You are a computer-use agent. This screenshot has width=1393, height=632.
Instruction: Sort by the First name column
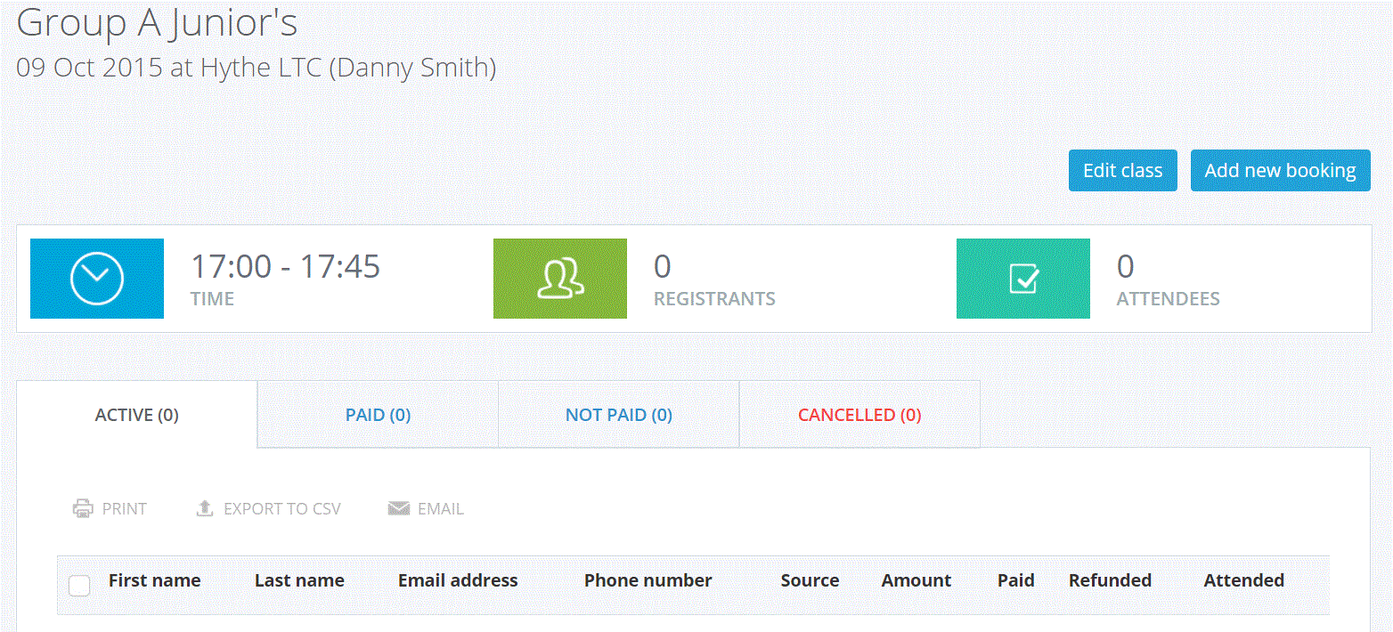coord(154,580)
